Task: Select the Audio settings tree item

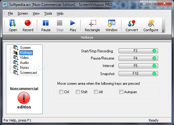Action: click(x=24, y=63)
